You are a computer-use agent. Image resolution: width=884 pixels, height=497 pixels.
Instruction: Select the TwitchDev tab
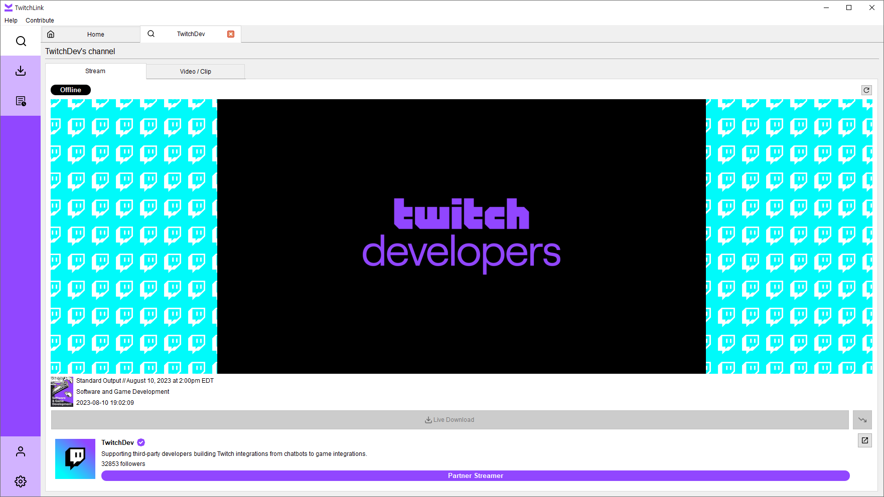point(191,34)
